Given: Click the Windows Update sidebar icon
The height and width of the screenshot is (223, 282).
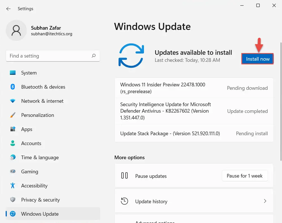Looking at the screenshot, I should (x=13, y=214).
